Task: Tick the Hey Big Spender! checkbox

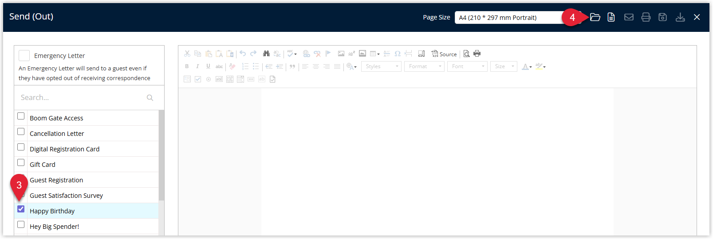Action: click(21, 224)
